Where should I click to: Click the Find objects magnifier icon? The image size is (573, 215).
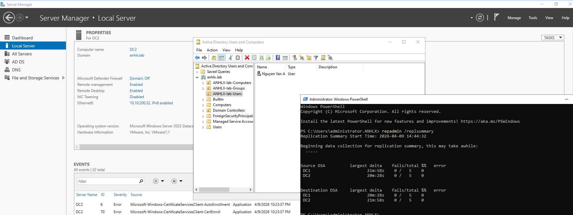[323, 58]
